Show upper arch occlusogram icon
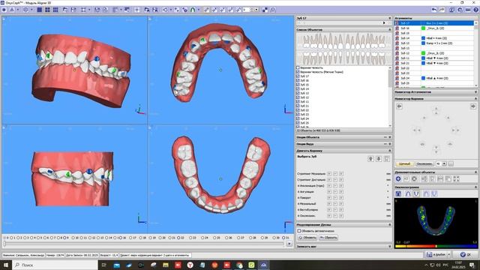The image size is (480, 270). pos(408,193)
